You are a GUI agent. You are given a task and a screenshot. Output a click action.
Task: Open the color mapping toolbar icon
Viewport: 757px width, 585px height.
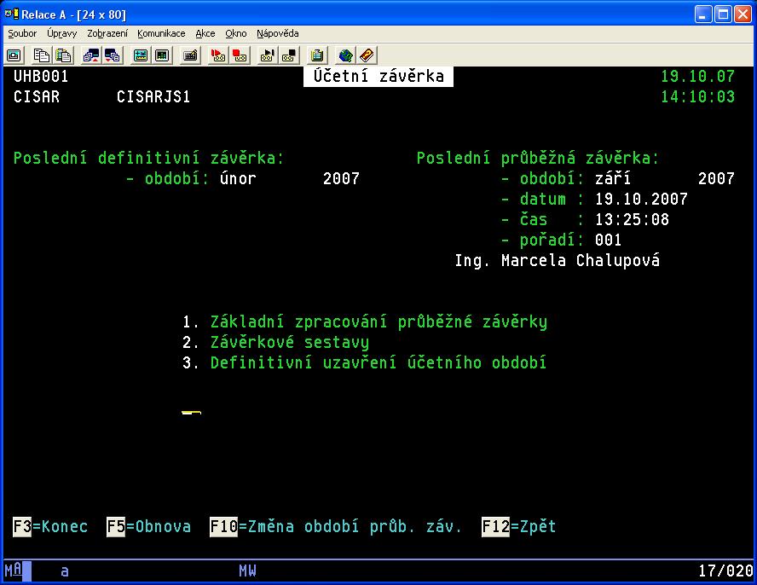(162, 55)
